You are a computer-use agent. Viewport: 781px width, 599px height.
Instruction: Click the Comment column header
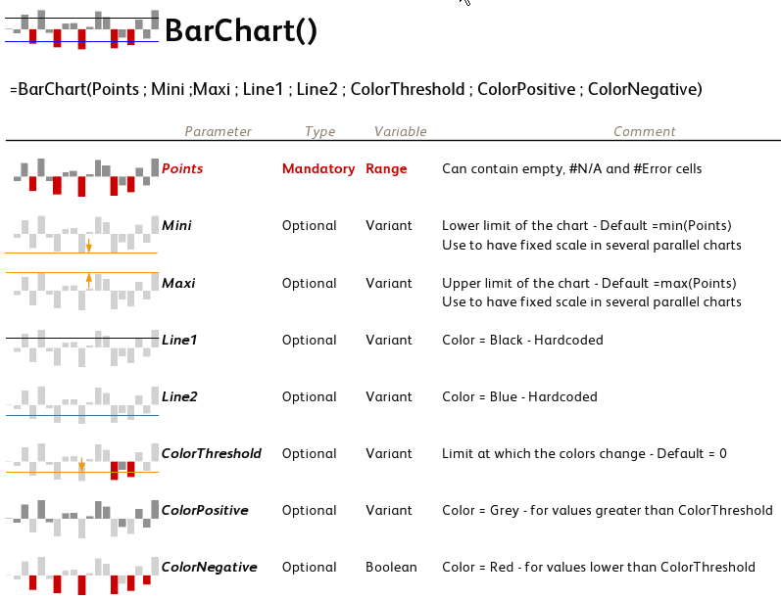click(x=644, y=131)
